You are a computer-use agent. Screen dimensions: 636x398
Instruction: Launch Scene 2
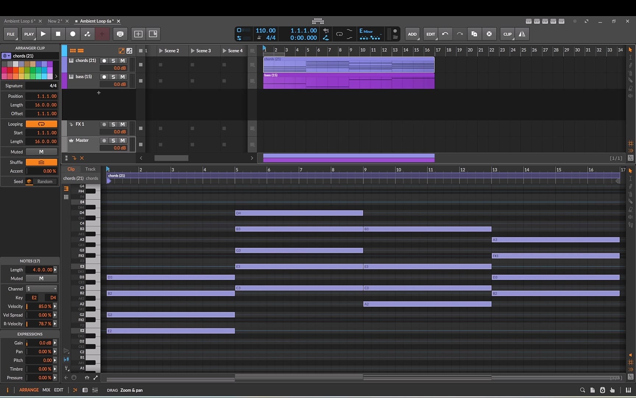[161, 50]
